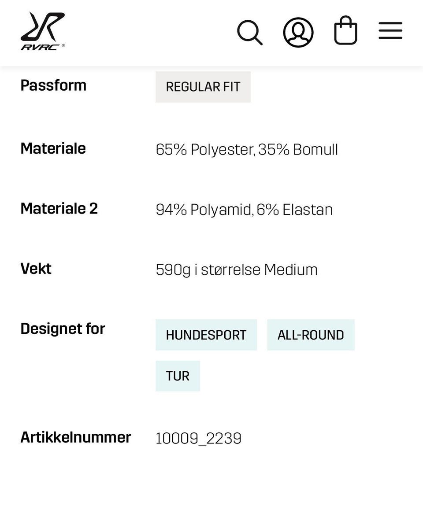The image size is (423, 506).
Task: Open the hamburger menu
Action: point(390,31)
